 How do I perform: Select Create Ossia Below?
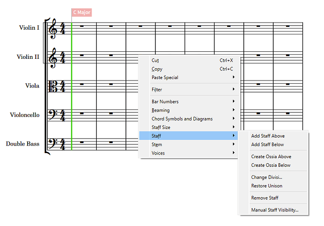click(270, 165)
